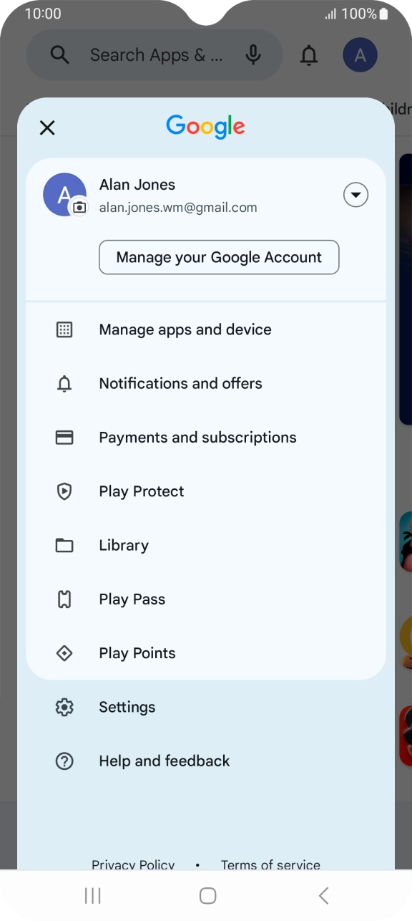Viewport: 412px width, 921px height.
Task: Select the Play Pass ticket icon
Action: point(64,599)
